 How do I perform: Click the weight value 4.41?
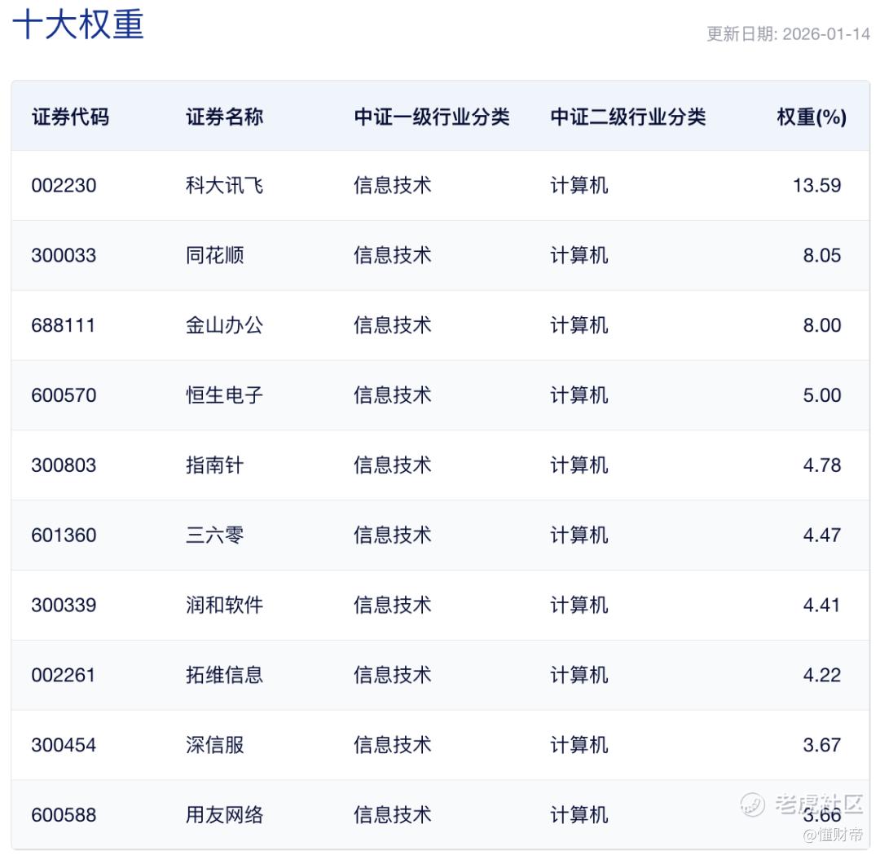coord(821,605)
